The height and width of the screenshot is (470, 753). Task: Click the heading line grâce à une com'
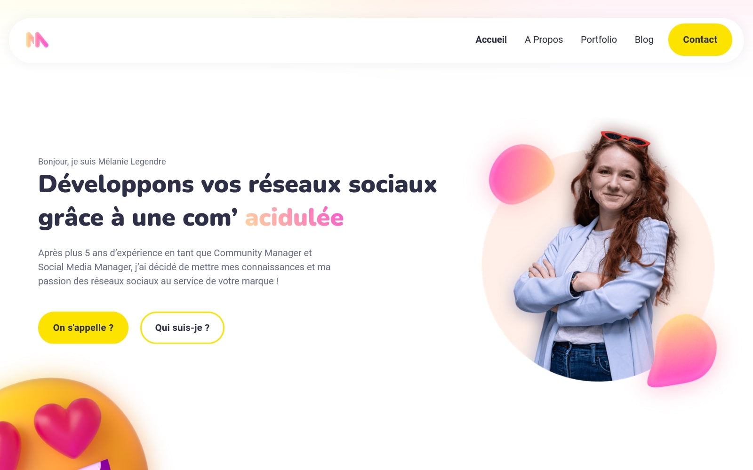tap(138, 218)
